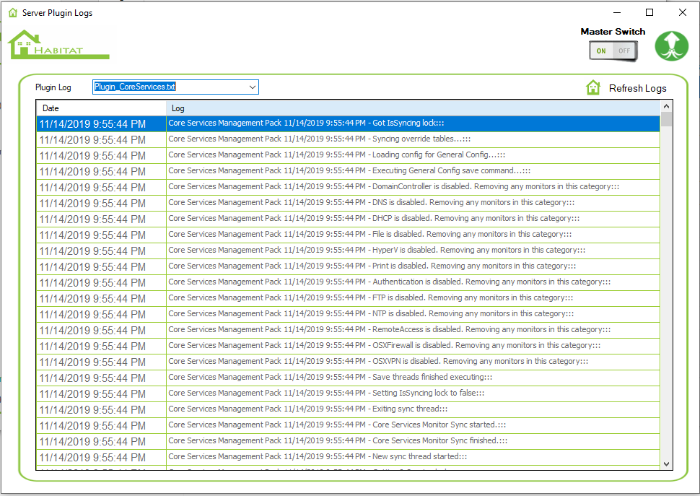Click the scrollbar down arrow
This screenshot has height=496, width=700.
pyautogui.click(x=666, y=462)
